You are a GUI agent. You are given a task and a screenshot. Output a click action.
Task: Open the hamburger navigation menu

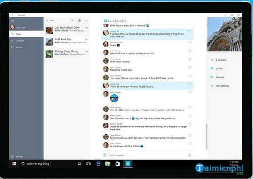click(x=13, y=20)
